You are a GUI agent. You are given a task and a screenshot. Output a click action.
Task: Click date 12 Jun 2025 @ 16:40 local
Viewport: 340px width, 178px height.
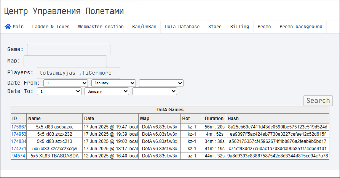tap(110, 156)
